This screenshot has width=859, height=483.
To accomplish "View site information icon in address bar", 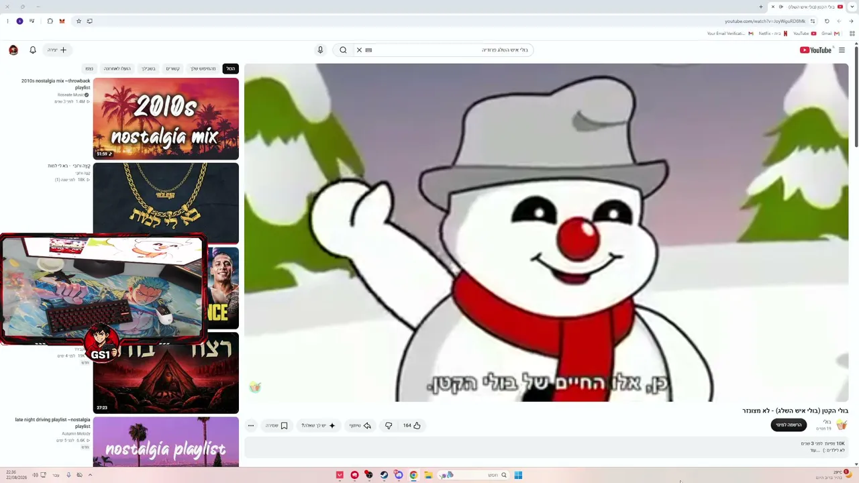I will click(813, 21).
